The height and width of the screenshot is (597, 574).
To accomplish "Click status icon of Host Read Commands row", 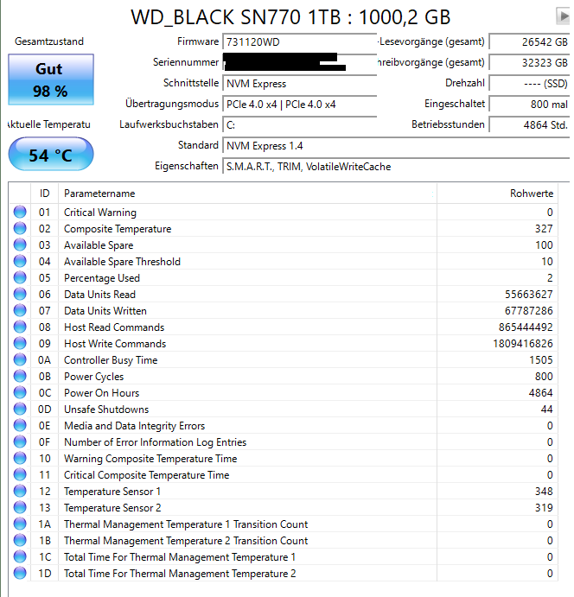I will pos(20,327).
